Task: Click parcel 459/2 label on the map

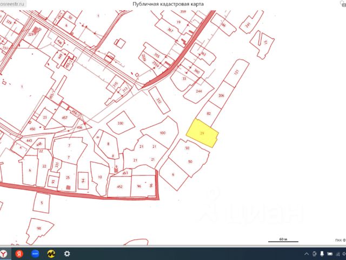Action: tap(76, 113)
